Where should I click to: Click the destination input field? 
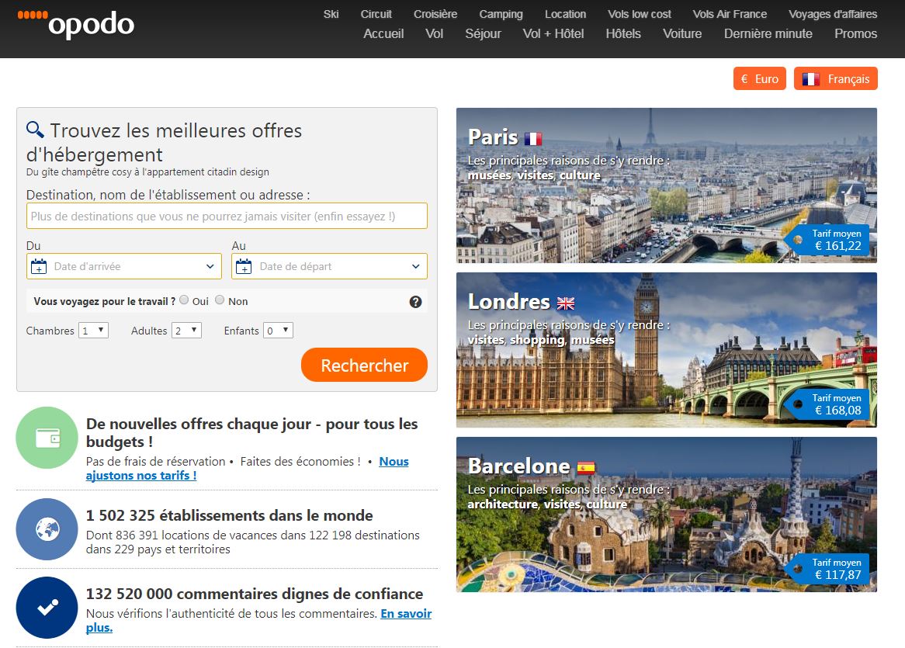click(x=226, y=216)
